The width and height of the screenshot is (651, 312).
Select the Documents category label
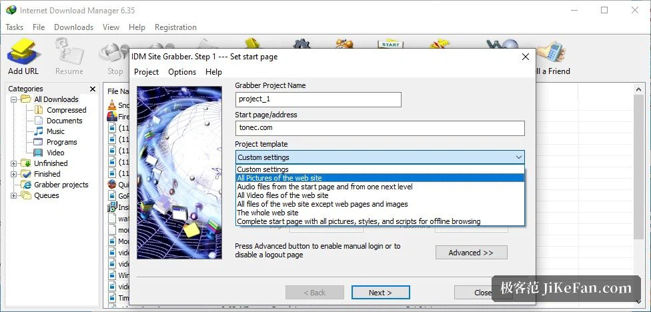64,121
